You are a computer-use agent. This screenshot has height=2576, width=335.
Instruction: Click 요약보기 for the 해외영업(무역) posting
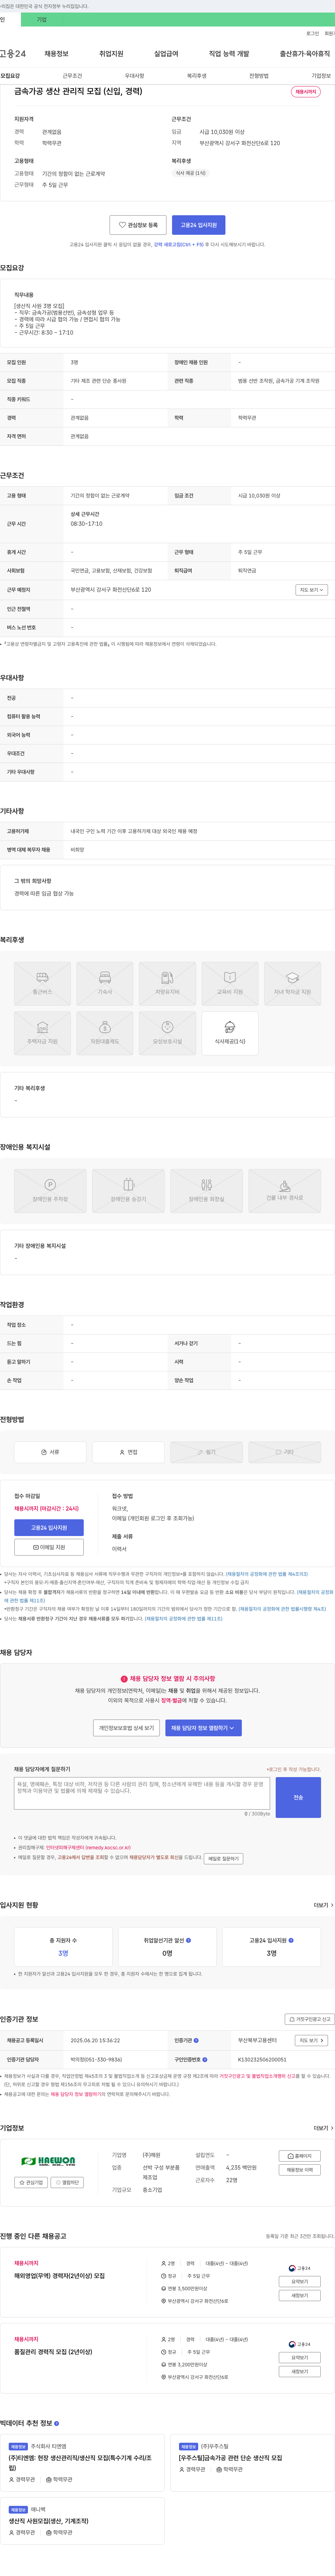tap(300, 2282)
